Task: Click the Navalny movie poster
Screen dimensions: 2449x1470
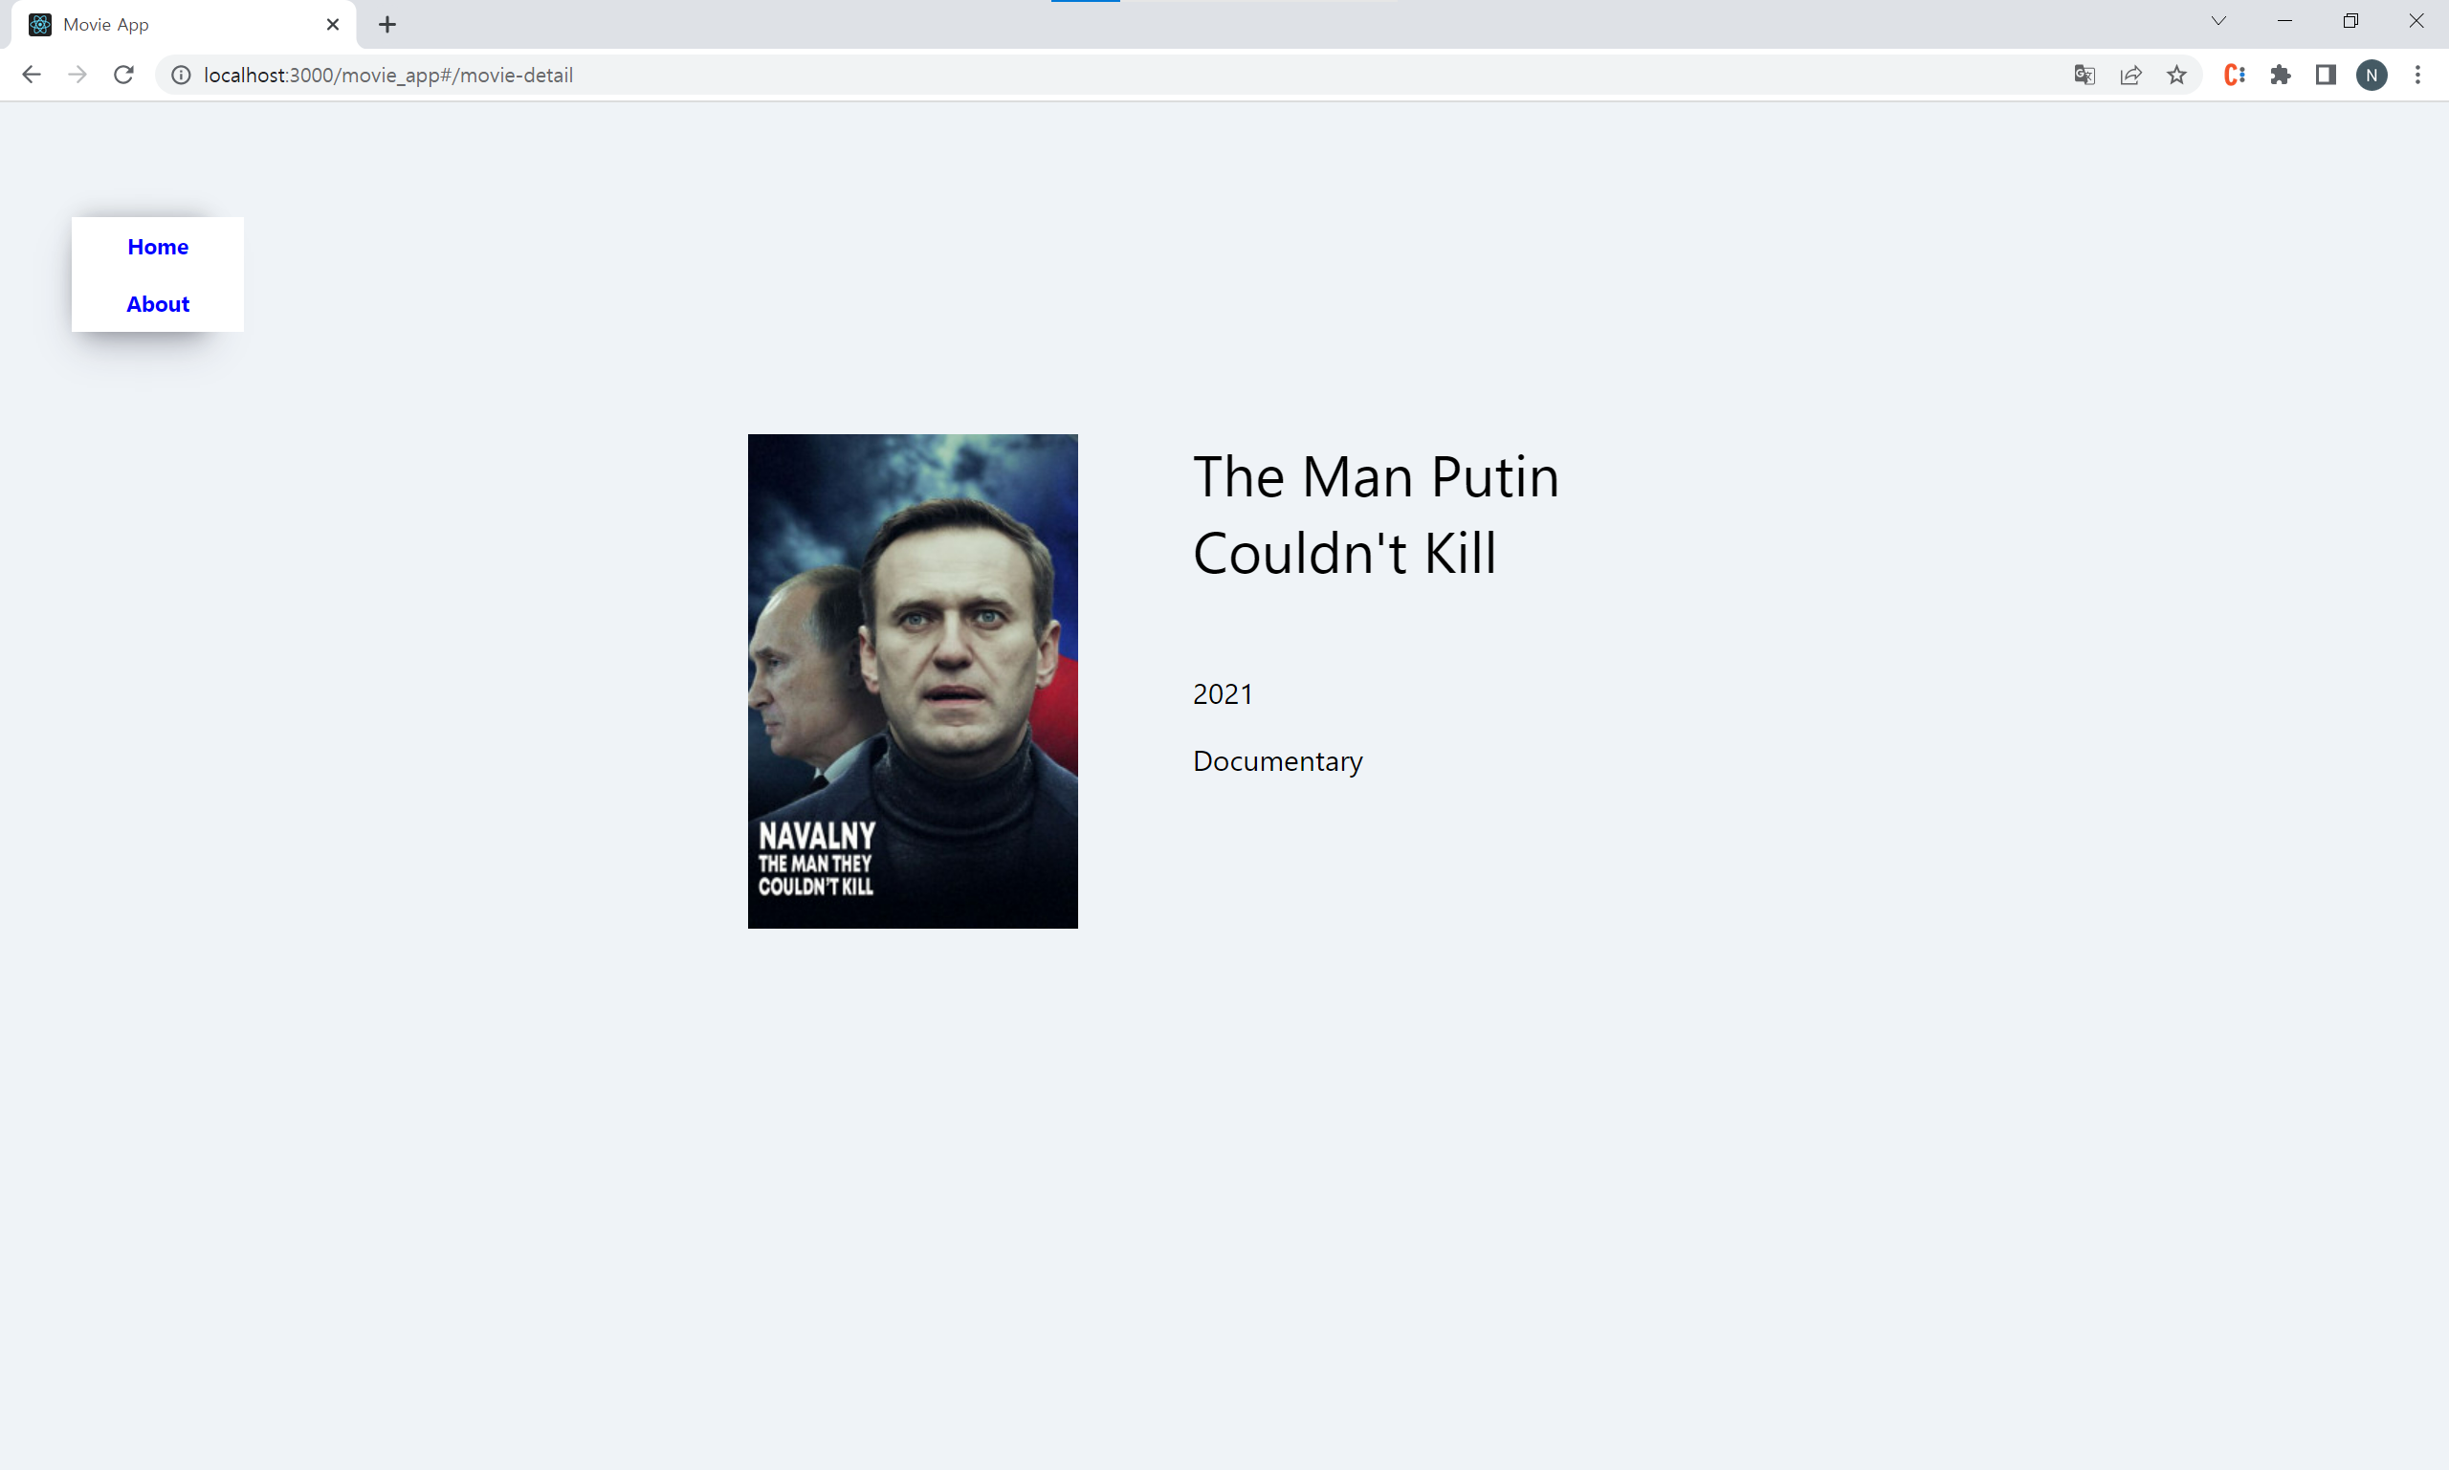Action: (913, 681)
